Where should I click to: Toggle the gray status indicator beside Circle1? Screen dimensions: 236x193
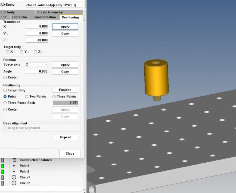(x=3, y=177)
